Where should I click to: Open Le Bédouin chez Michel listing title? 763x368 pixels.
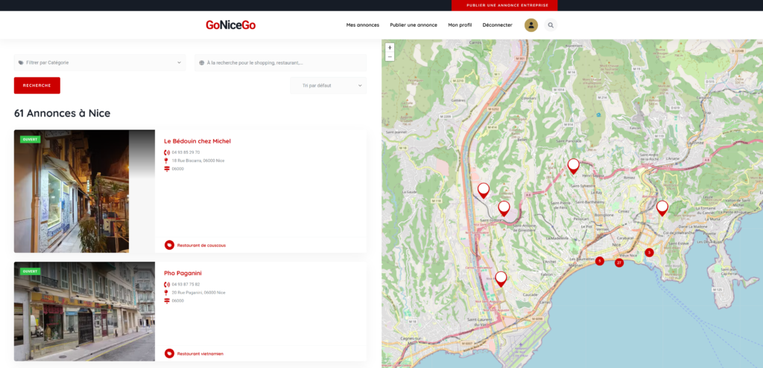(197, 141)
